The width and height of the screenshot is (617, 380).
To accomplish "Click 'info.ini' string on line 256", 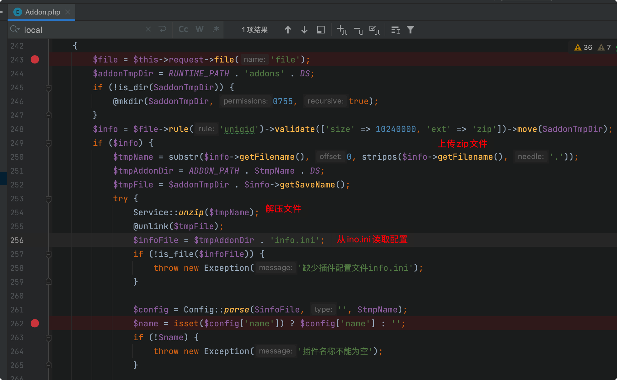I will pos(295,240).
